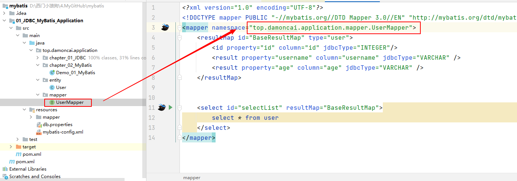Click the green run gutter icon on line 11

click(x=170, y=108)
